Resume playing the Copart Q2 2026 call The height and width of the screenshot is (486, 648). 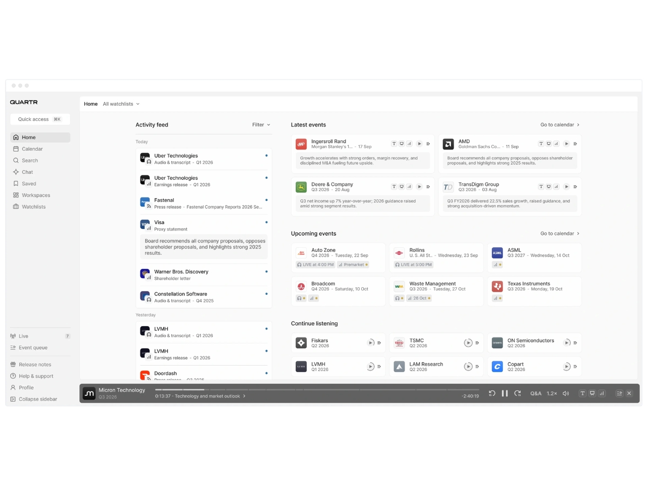coord(566,367)
